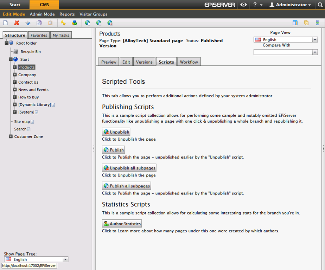Click the colored blocks icon in toolbar
This screenshot has width=325, height=270.
point(74,23)
